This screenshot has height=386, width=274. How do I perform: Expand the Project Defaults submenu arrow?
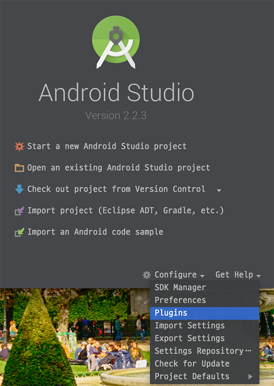coord(250,376)
